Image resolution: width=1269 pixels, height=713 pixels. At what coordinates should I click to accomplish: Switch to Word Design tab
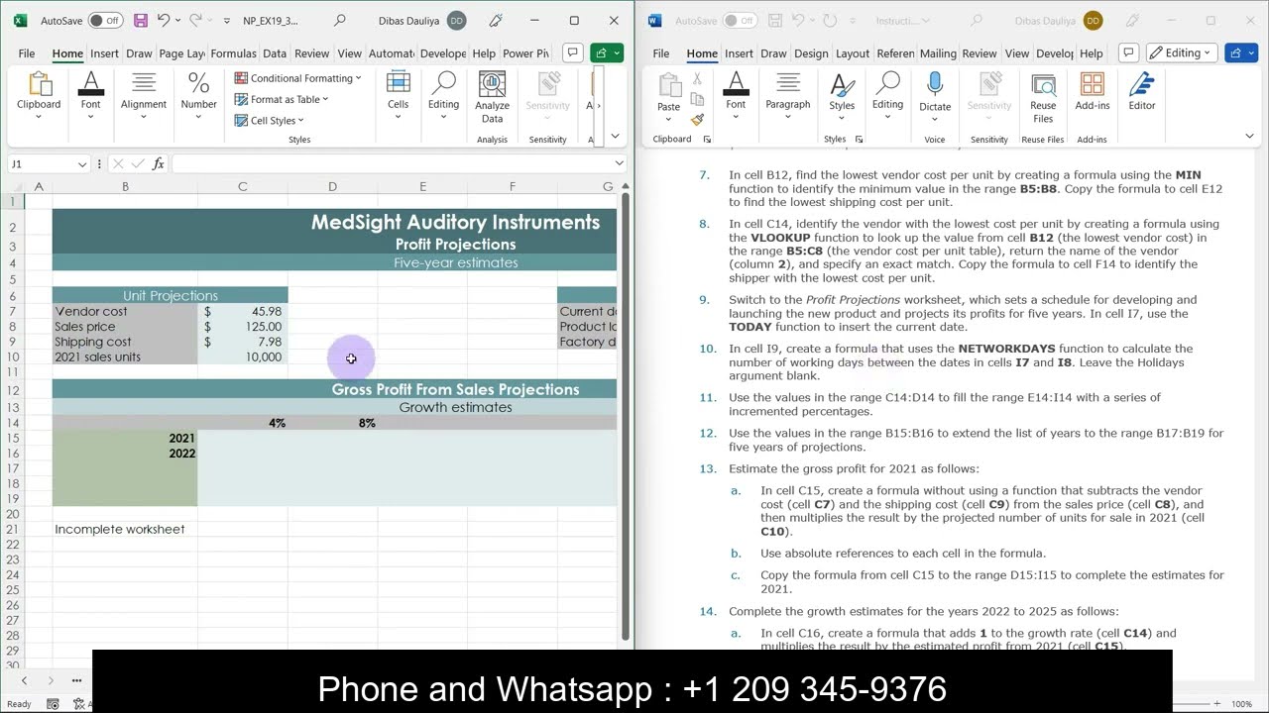811,53
